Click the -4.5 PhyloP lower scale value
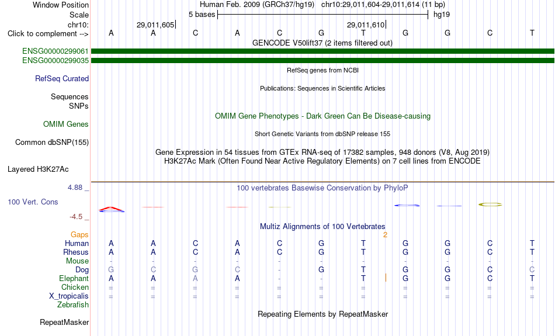Viewport: 555px width, 336px height. (x=76, y=217)
